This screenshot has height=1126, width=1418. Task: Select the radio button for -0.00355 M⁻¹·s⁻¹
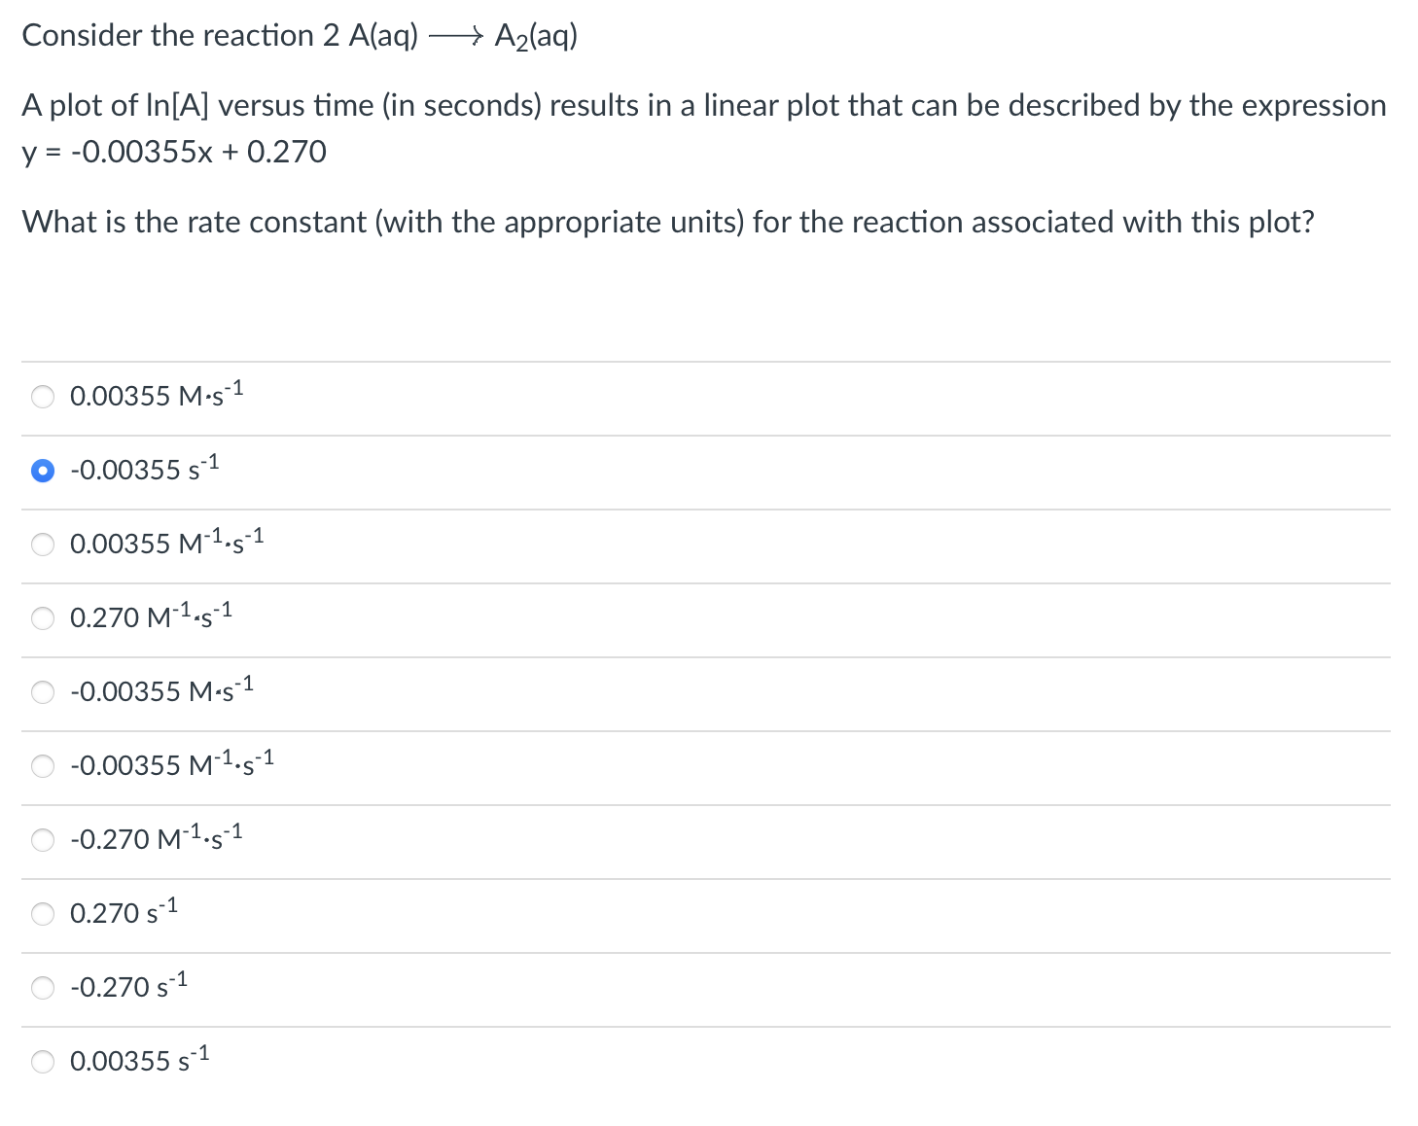tap(43, 766)
